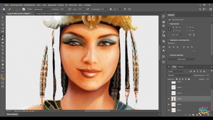This screenshot has width=213, height=120.
Task: Open brush smoothing options gear icon
Action: (111, 9)
